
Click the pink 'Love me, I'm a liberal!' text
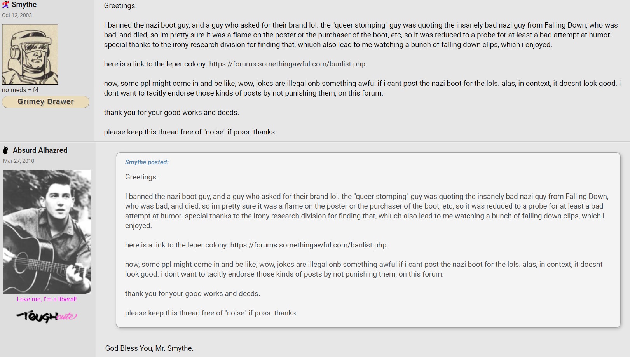click(x=47, y=299)
